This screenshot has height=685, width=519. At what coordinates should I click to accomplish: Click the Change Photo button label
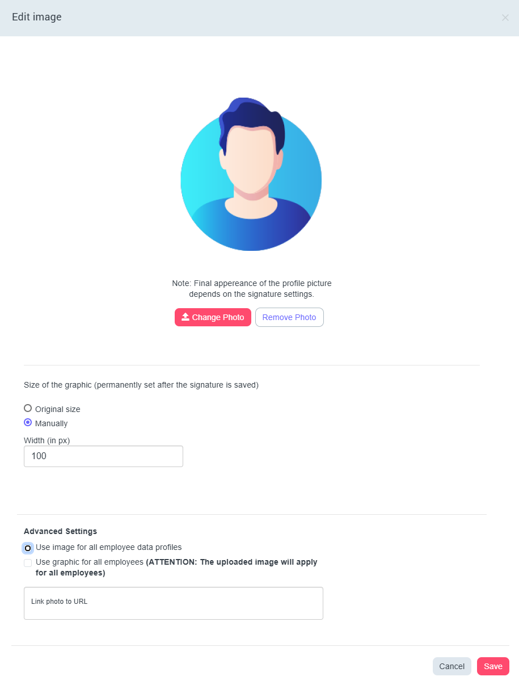(218, 317)
